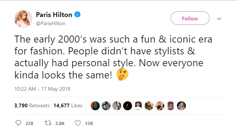Click the last liker avatar with blonde hair
Viewport: 237px width, 138px height.
pos(181,106)
